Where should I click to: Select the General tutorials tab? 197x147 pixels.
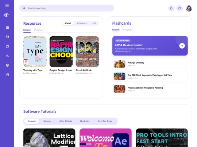[31, 121]
